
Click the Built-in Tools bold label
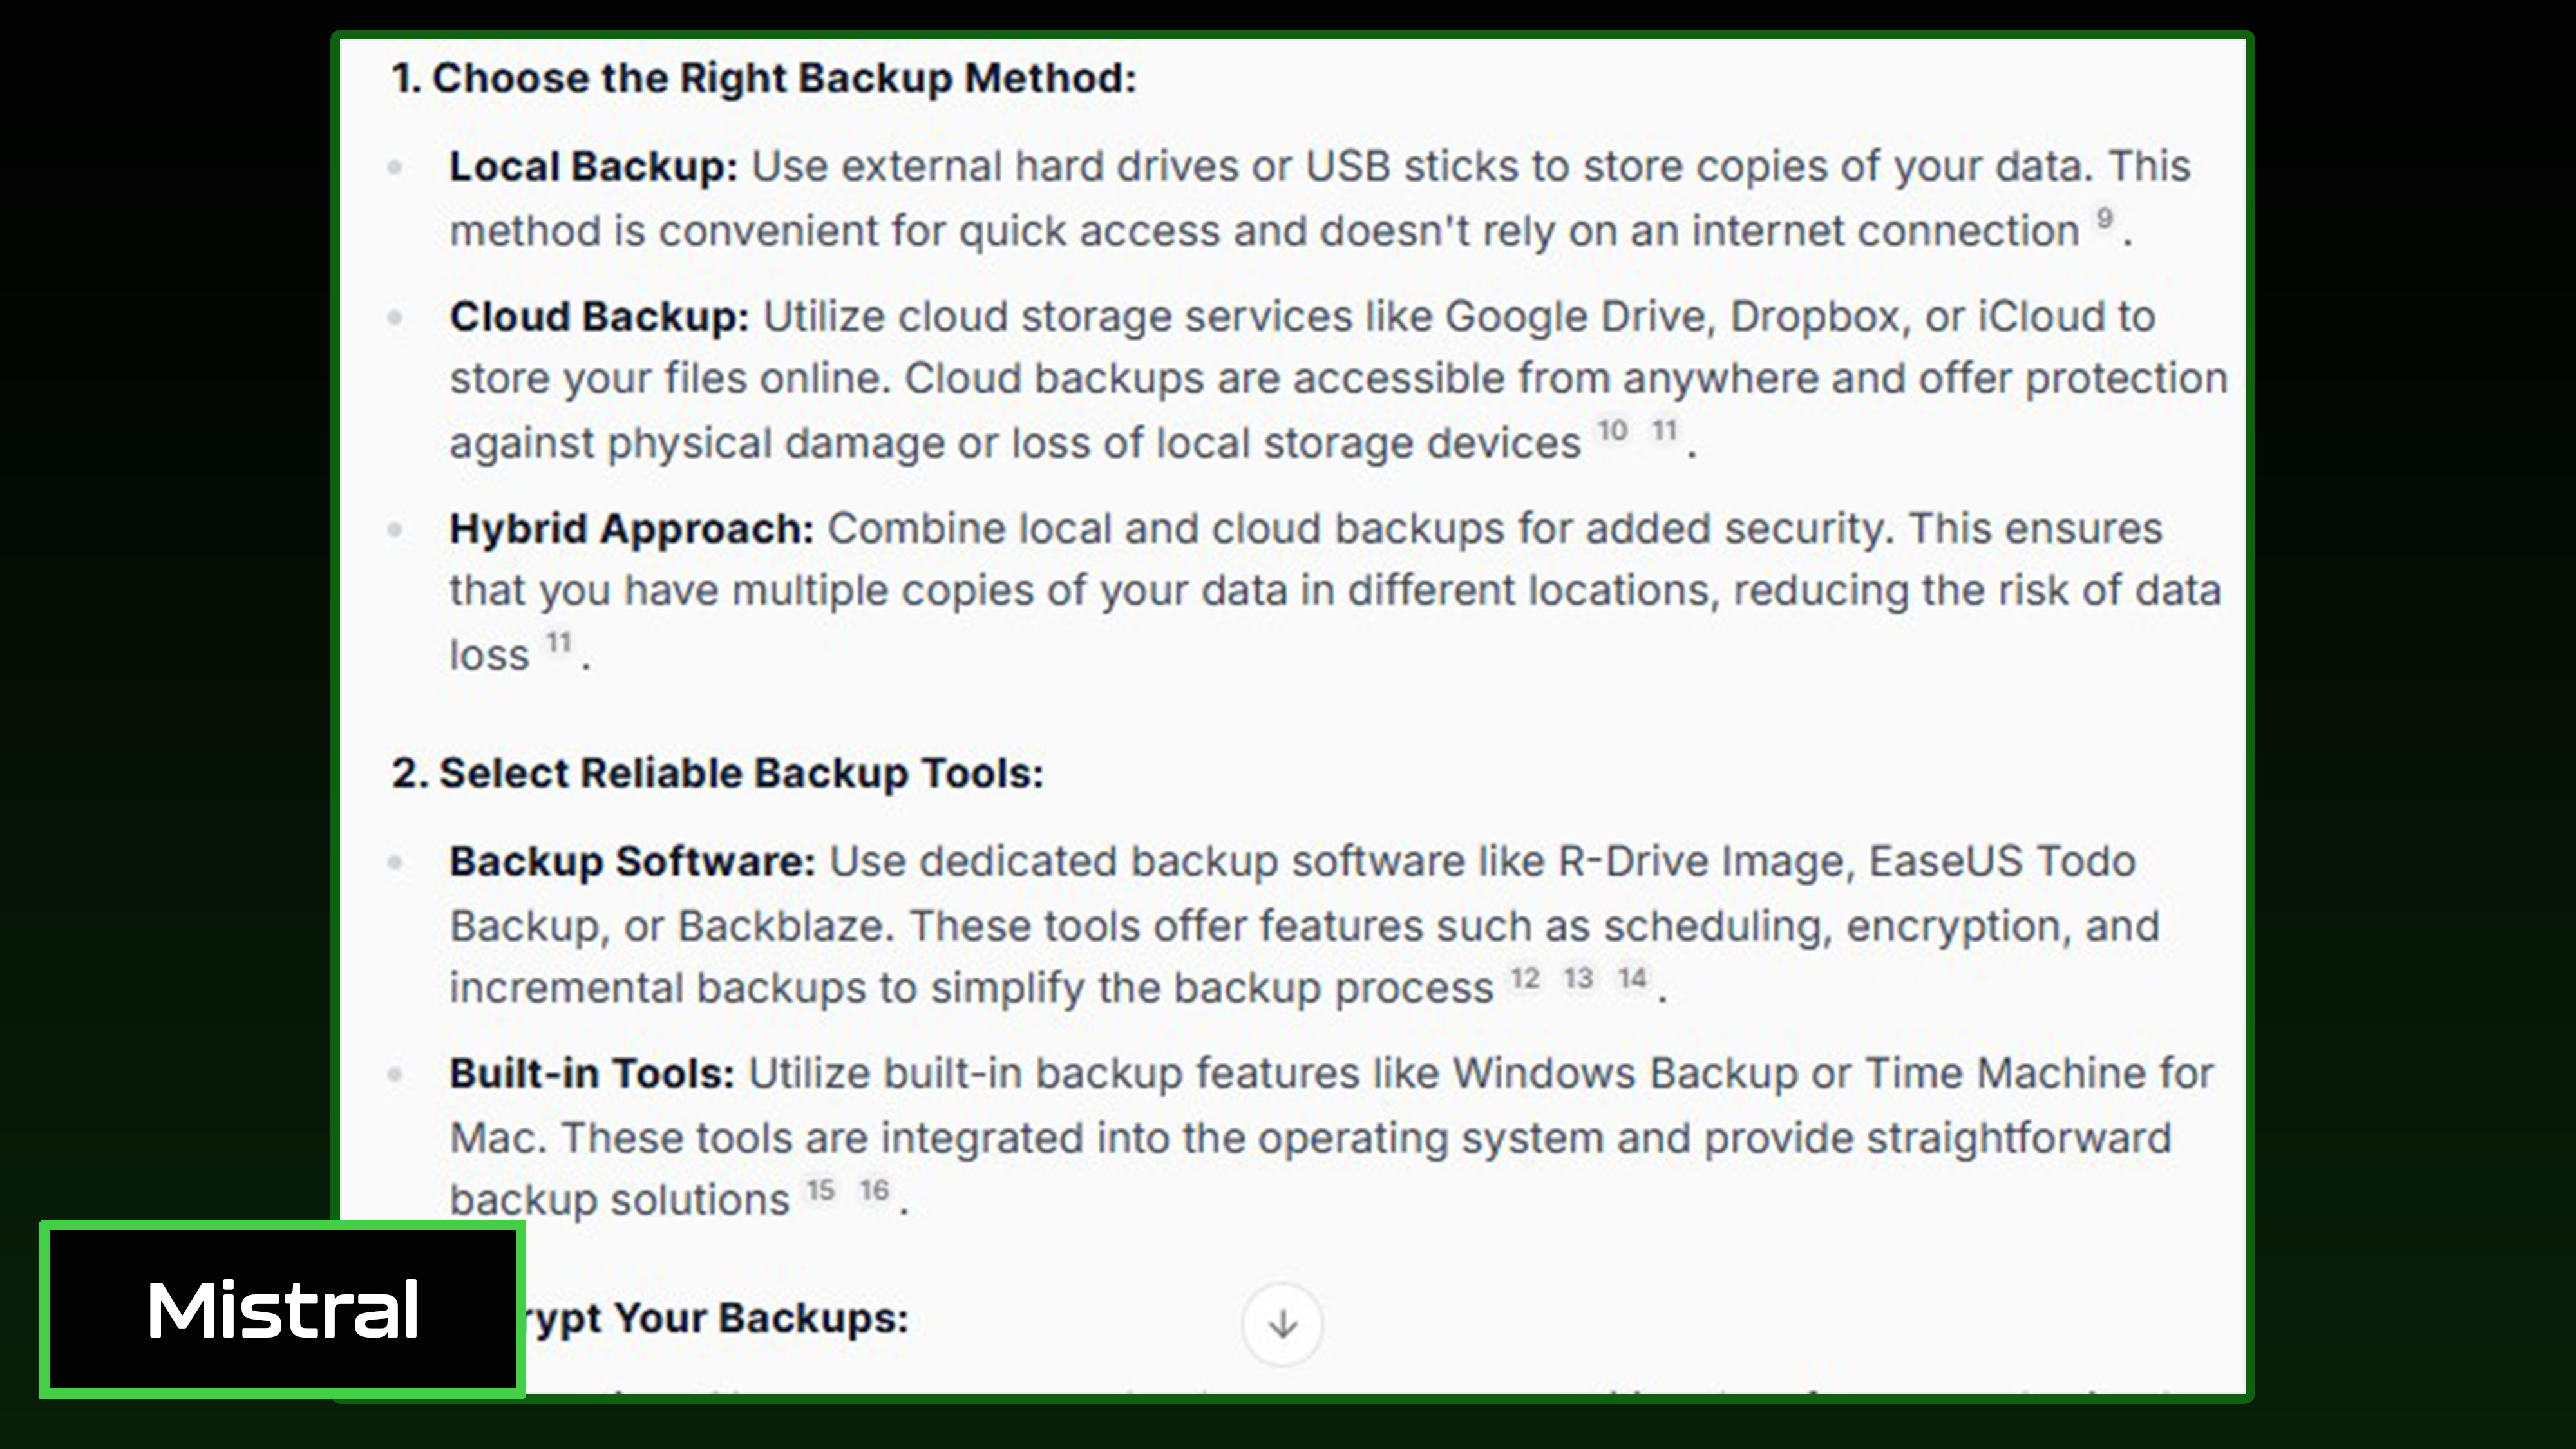[x=592, y=1074]
